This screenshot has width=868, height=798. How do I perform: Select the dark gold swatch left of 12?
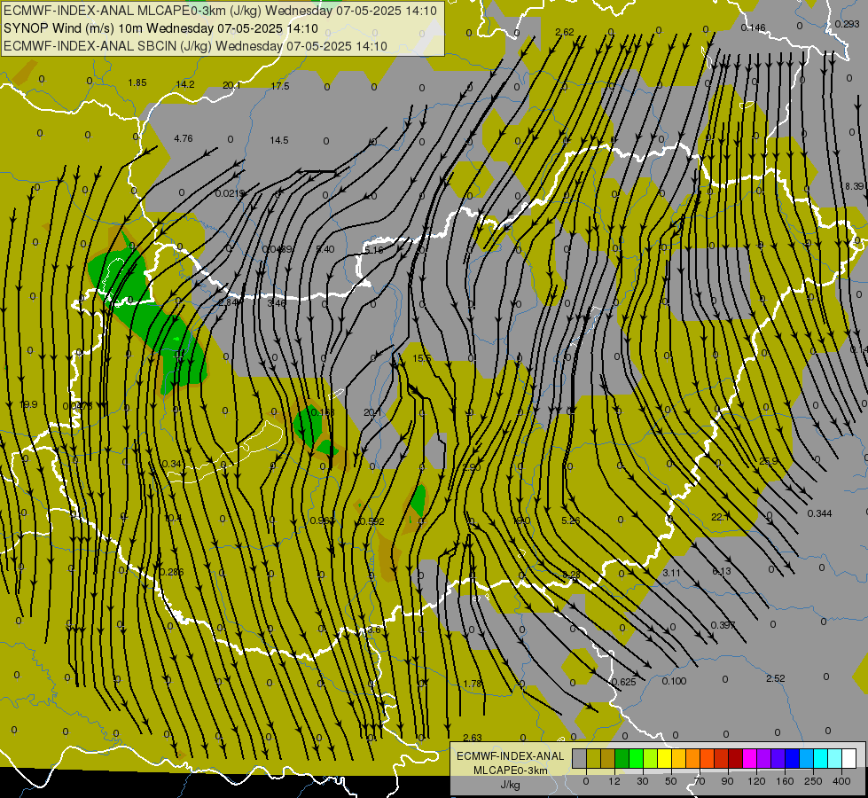608,759
